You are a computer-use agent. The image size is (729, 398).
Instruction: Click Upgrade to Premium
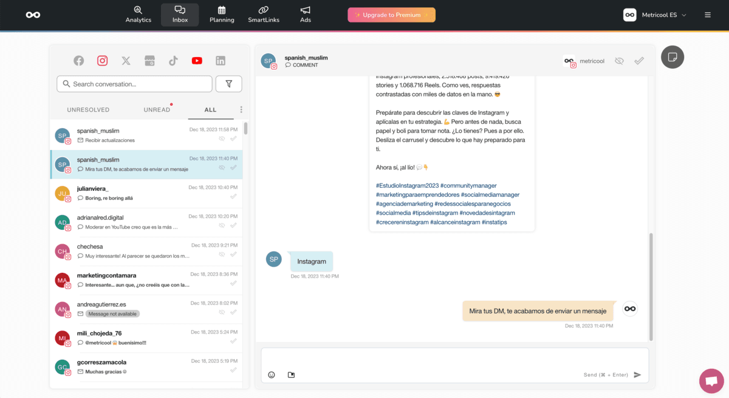(x=391, y=14)
